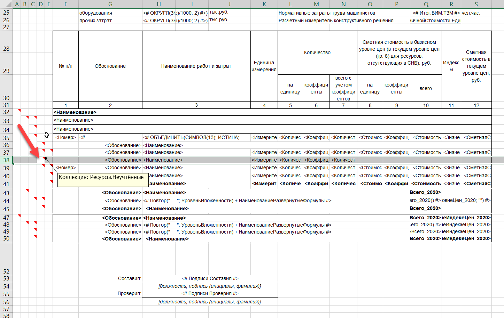Click the '<# ОБЪЕДИНИТЬ(СИМВОЛ(13); ИСТИНА;' cell

(x=196, y=137)
